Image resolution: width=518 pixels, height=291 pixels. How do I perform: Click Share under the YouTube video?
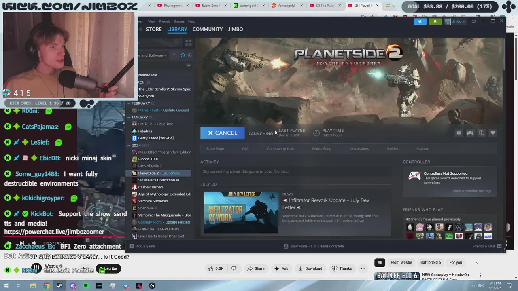point(256,268)
